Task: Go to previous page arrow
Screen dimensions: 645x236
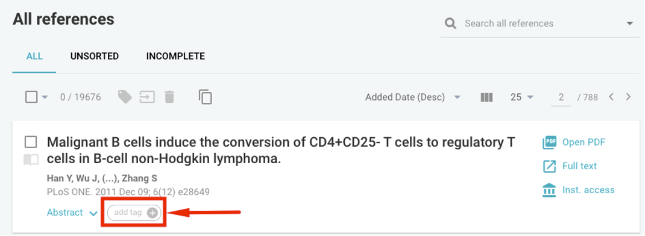Action: point(611,97)
